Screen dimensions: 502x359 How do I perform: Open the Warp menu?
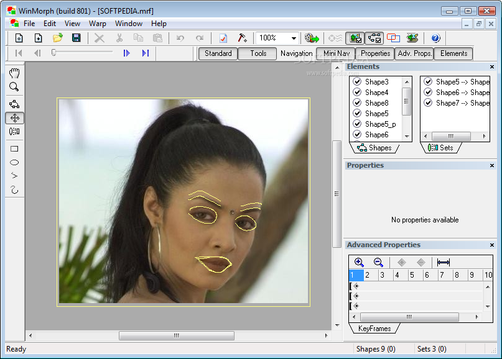click(98, 24)
